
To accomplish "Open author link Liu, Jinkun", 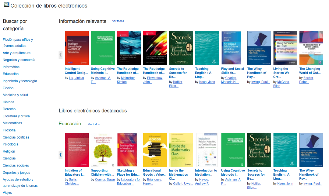I will point(76,78).
